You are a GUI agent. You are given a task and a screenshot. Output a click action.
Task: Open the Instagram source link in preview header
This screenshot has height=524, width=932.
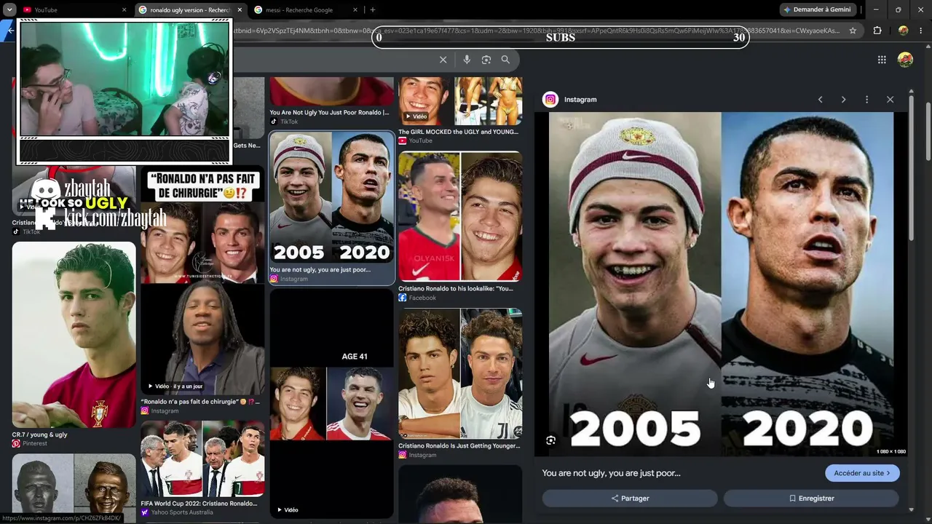pyautogui.click(x=580, y=100)
